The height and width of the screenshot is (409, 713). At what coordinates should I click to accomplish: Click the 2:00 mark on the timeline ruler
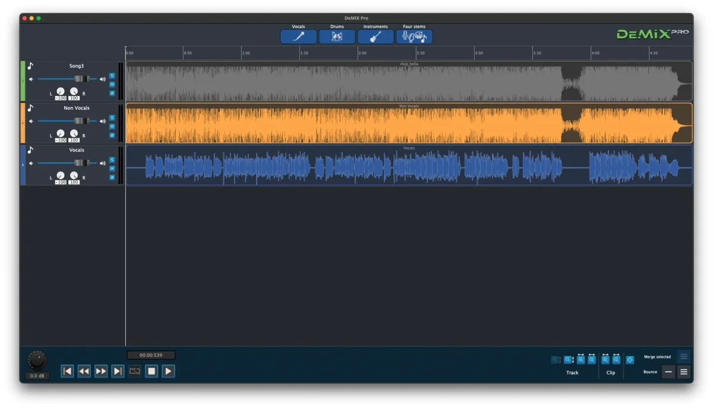[362, 53]
